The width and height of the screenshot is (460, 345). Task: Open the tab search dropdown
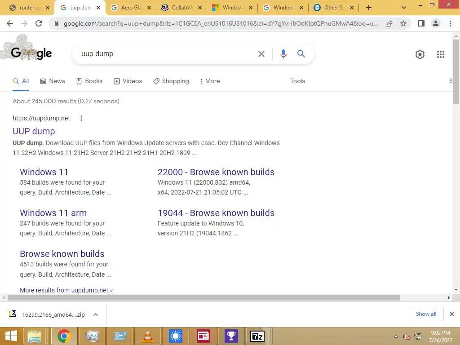click(404, 8)
